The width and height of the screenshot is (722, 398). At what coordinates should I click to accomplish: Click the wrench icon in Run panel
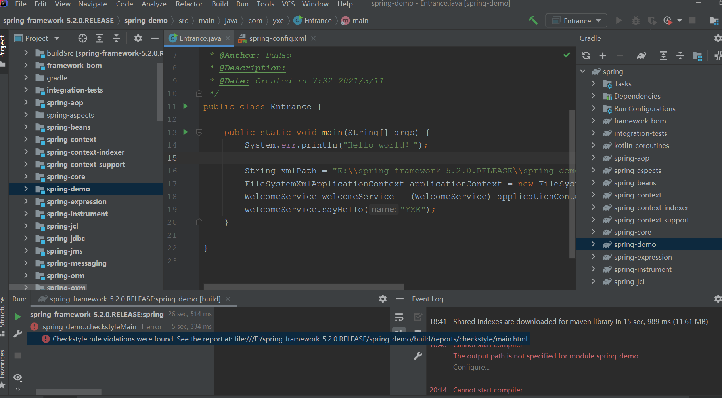click(18, 334)
